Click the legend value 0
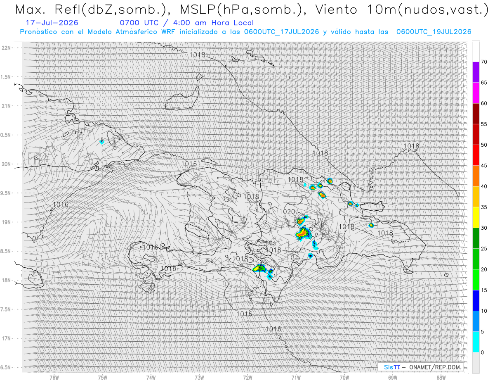495x383 pixels. [483, 352]
